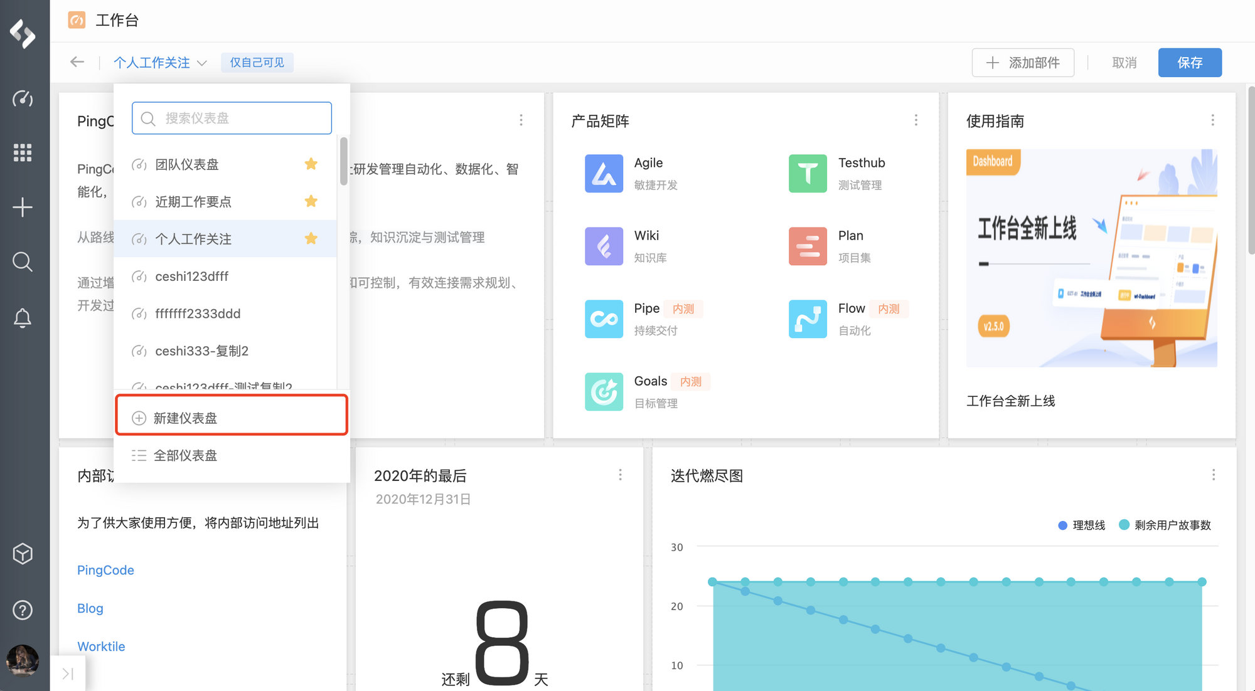Select 近期工作要点 from dashboard list
The image size is (1255, 691).
pos(225,201)
